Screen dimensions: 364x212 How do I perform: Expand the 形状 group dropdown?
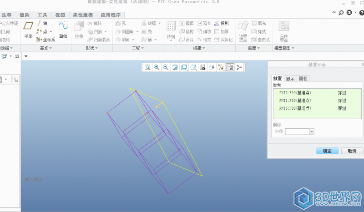pos(92,48)
